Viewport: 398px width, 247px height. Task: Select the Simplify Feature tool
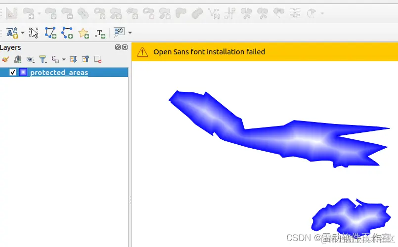(83, 13)
